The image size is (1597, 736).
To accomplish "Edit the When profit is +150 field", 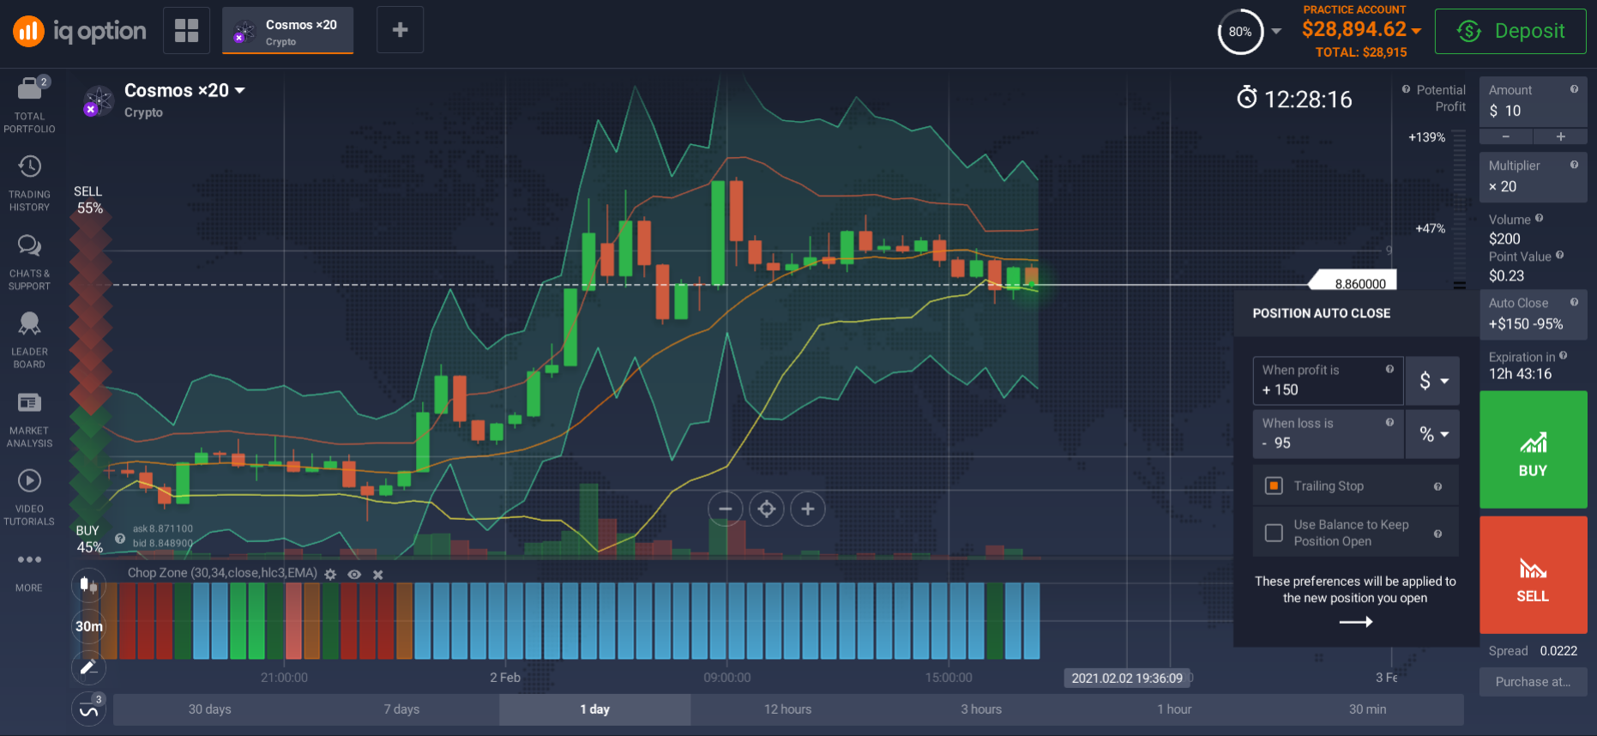I will [1328, 380].
